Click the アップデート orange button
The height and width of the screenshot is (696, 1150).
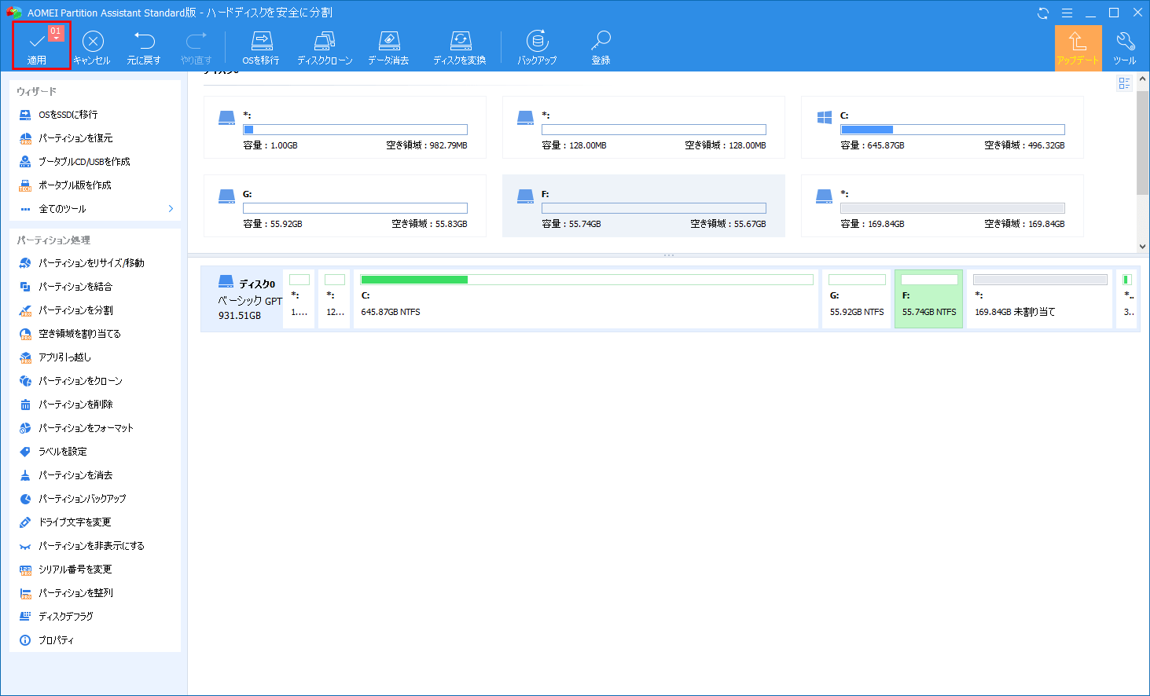pyautogui.click(x=1078, y=47)
